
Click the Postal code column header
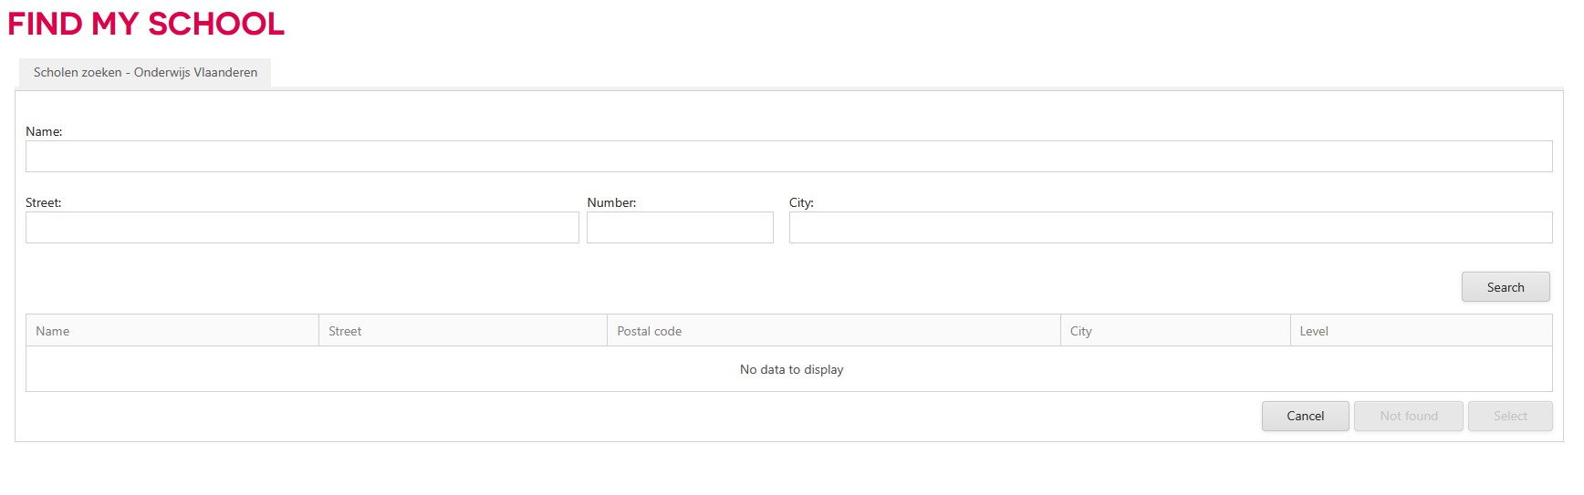click(x=649, y=331)
